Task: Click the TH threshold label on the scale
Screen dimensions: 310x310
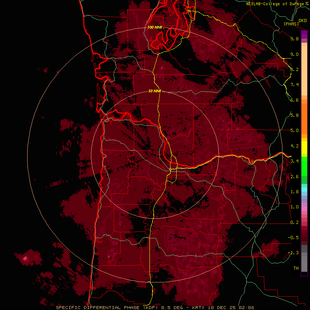Action: point(296,268)
